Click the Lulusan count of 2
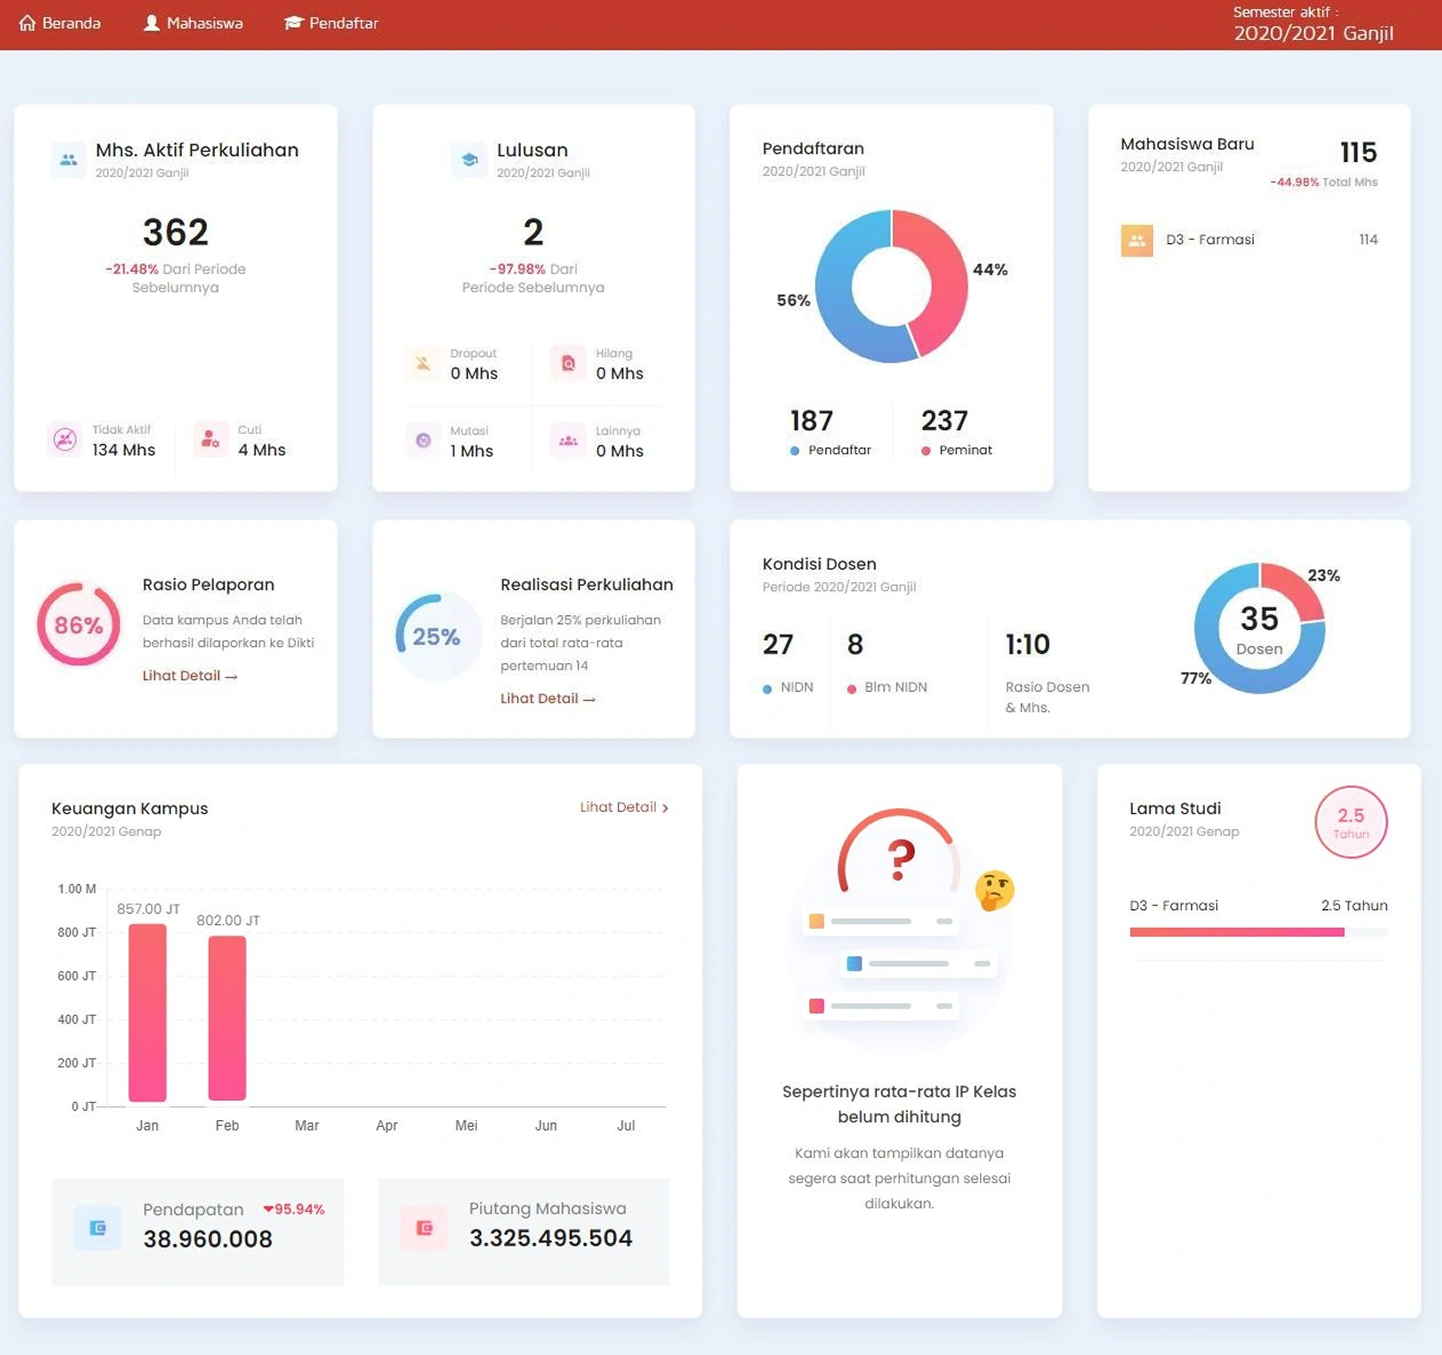The height and width of the screenshot is (1355, 1442). point(533,232)
